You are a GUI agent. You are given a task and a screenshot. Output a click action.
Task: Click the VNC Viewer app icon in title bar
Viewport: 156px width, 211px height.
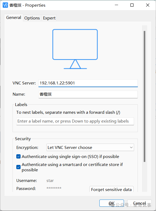(5, 5)
